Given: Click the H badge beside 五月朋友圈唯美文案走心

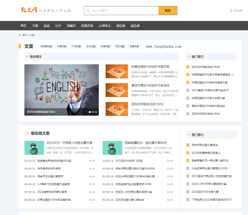Looking at the screenshot, I should click(x=188, y=153).
